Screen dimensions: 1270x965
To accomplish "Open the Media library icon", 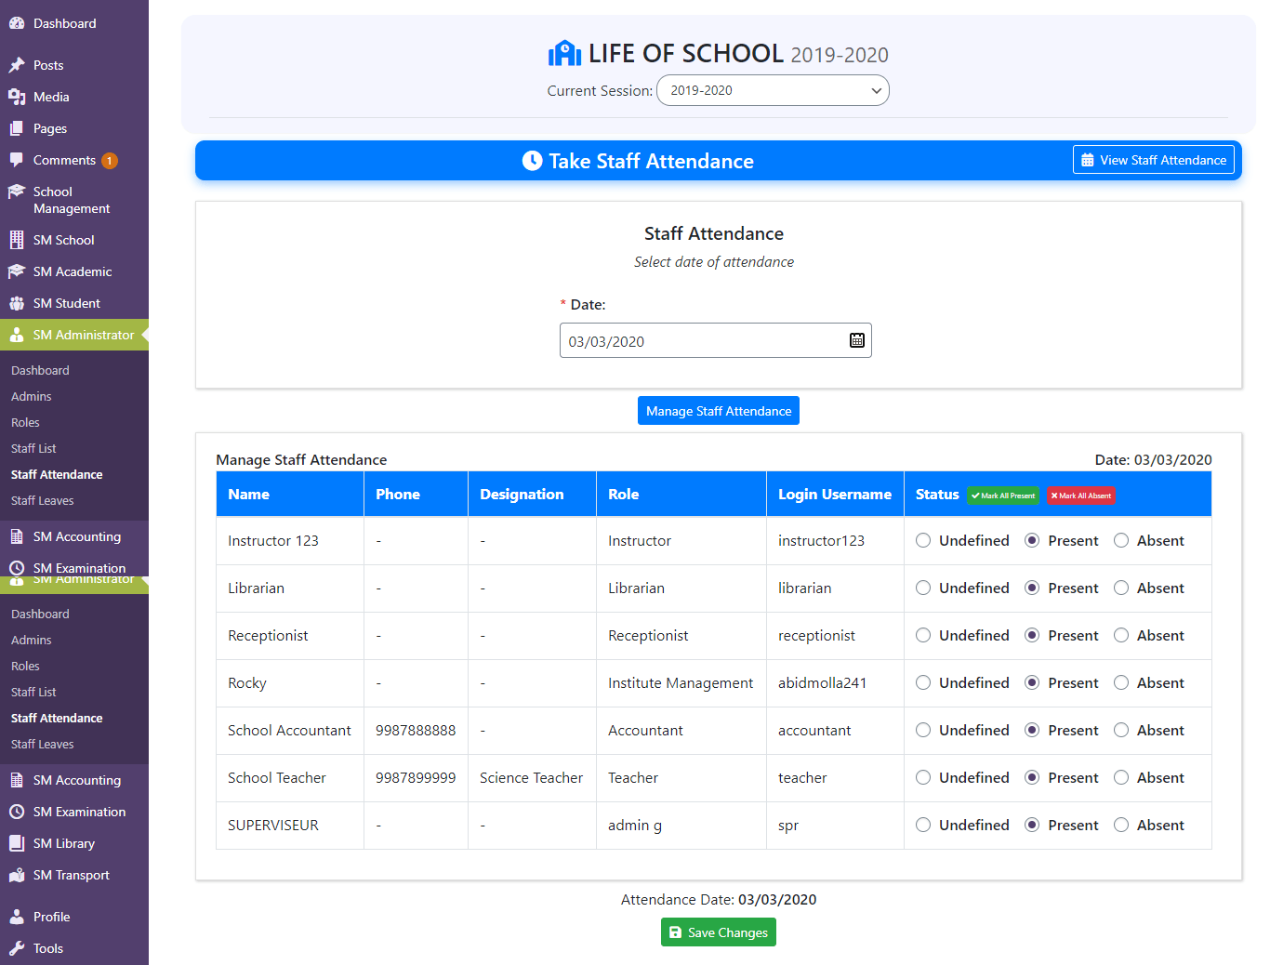I will pyautogui.click(x=17, y=97).
